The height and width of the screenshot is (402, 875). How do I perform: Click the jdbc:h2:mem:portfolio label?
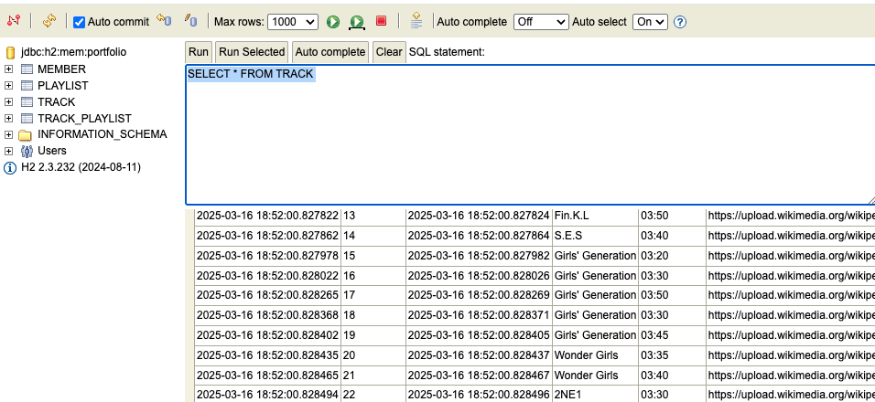tap(73, 52)
